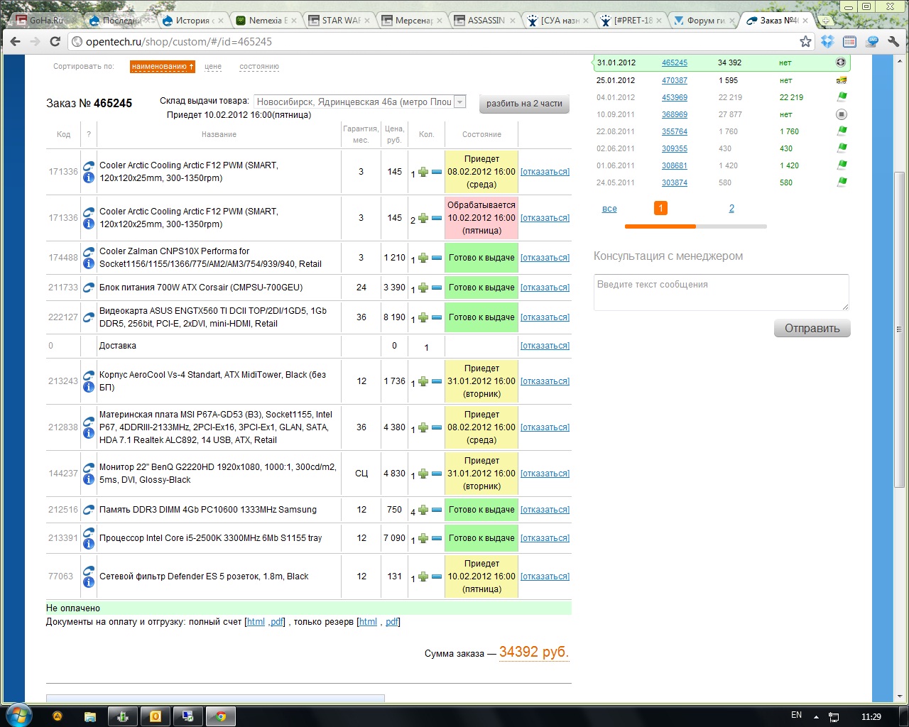Open info icon for Zalman CNPS10X cooler

coord(89,264)
